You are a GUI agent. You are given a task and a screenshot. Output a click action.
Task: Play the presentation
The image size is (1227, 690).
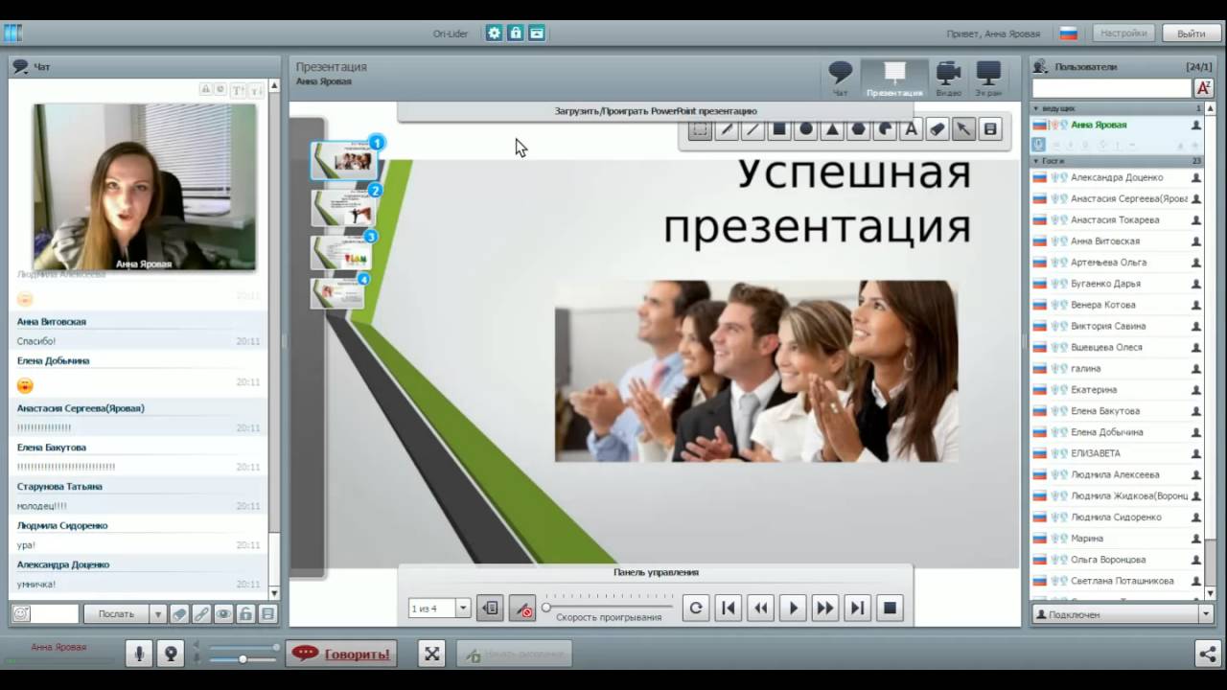793,608
